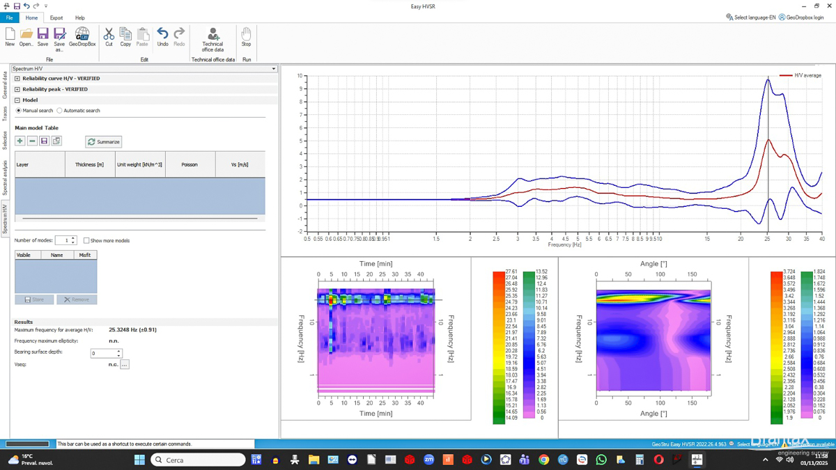
Task: Open the Export ribbon tab
Action: pyautogui.click(x=56, y=18)
